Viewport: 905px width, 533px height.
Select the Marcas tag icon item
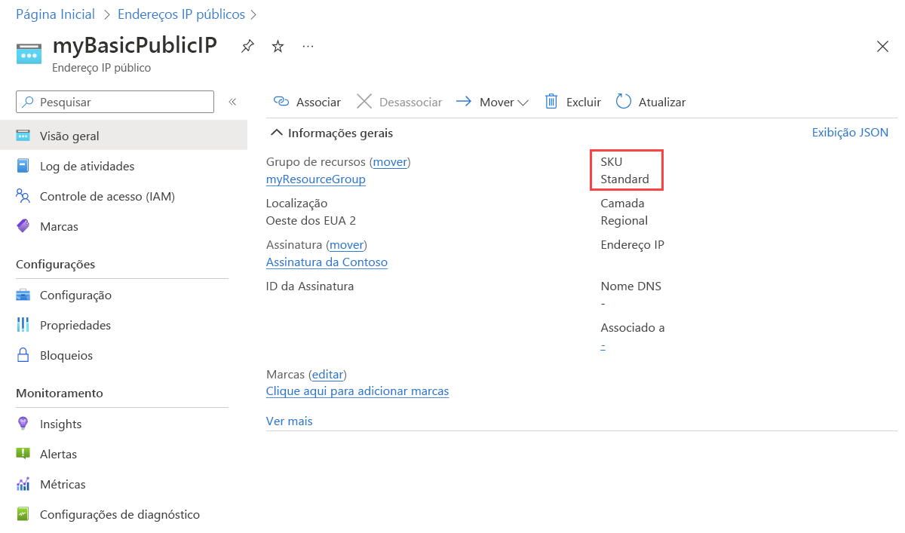[x=59, y=227]
